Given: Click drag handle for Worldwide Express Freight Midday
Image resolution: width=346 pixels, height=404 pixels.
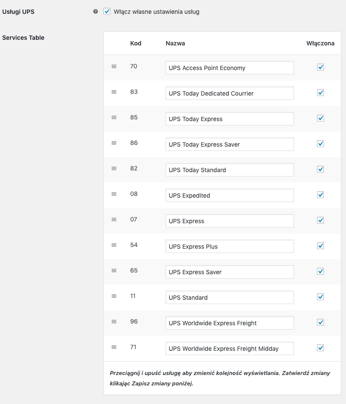Looking at the screenshot, I should 114,347.
